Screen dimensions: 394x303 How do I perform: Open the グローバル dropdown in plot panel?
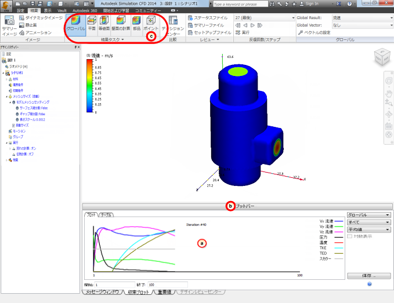[368, 215]
